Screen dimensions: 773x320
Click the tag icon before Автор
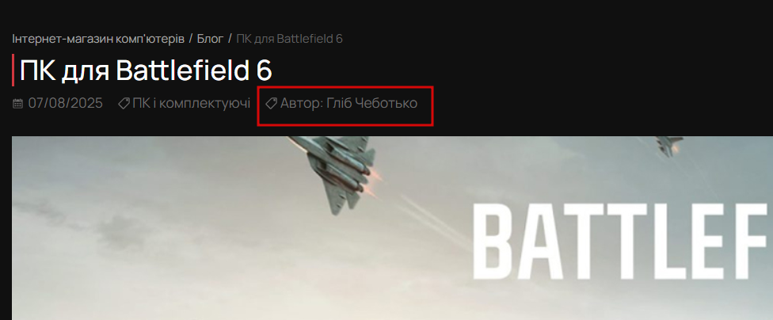(x=271, y=104)
